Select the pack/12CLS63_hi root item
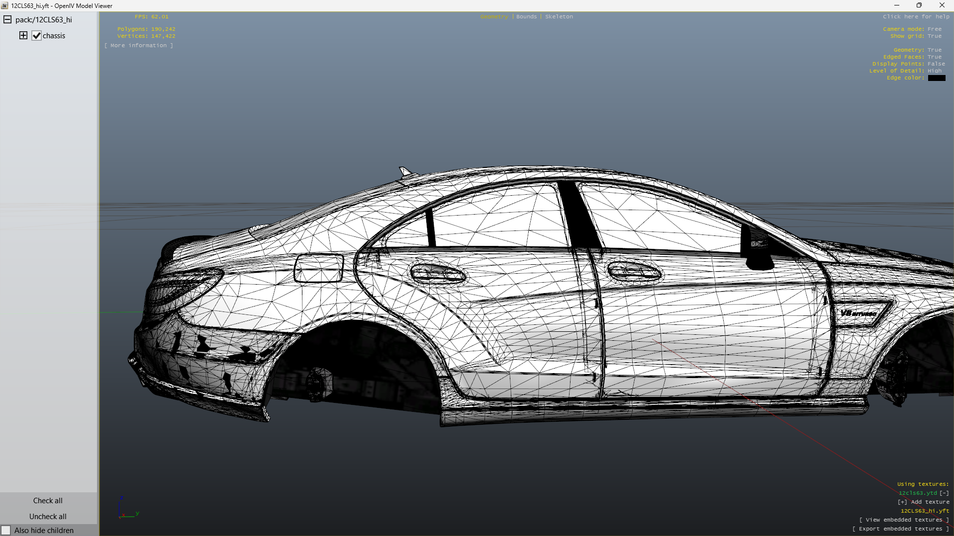This screenshot has height=536, width=954. [44, 20]
